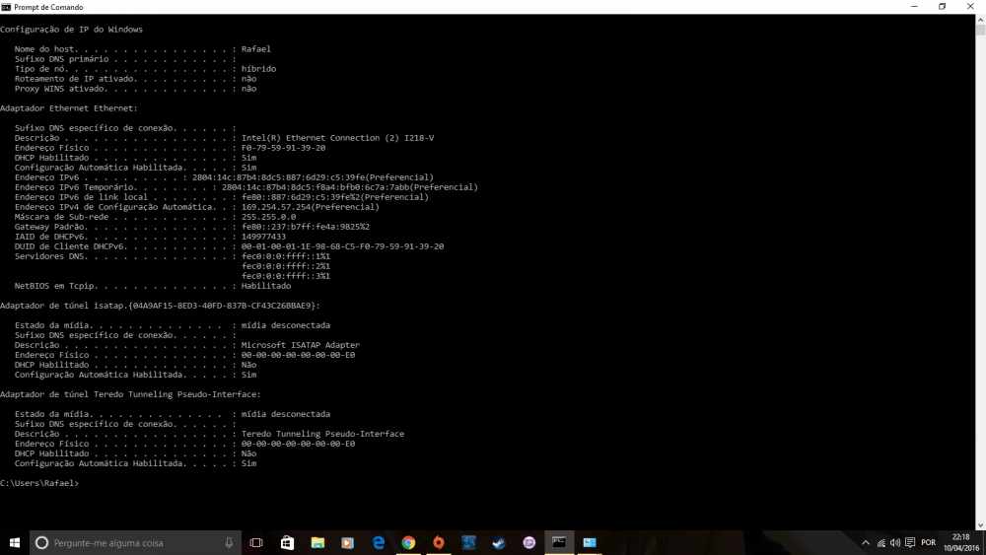The height and width of the screenshot is (555, 986).
Task: Click the Cortana microphone icon
Action: point(229,542)
